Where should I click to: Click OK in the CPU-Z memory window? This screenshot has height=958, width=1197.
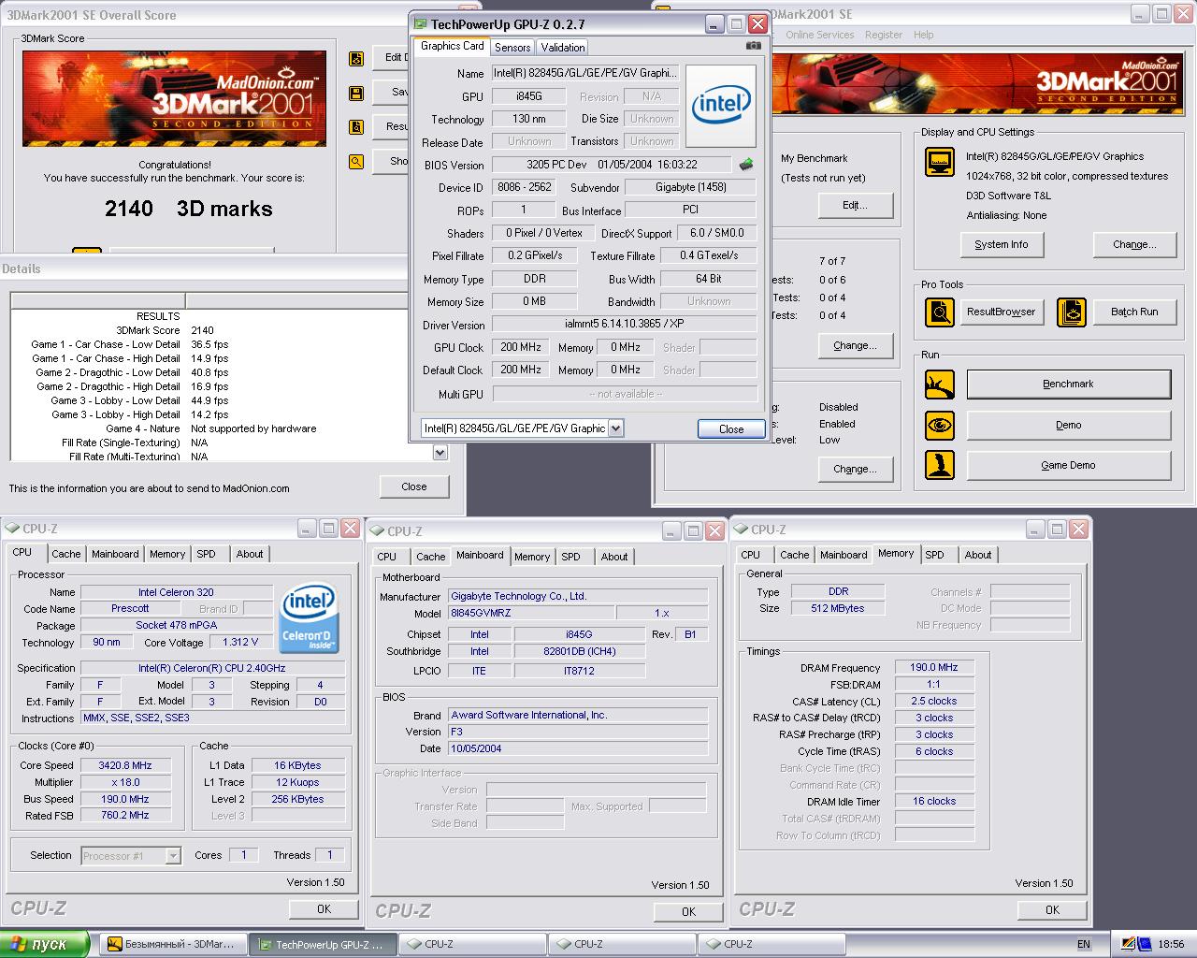point(1052,909)
